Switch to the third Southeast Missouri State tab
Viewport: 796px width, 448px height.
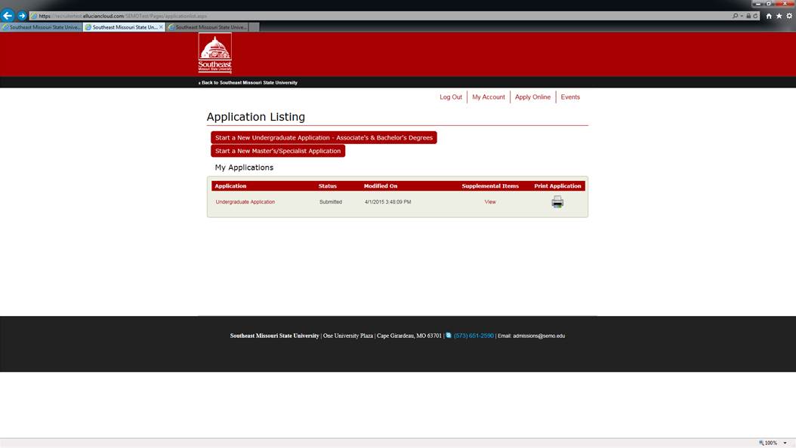tap(207, 27)
